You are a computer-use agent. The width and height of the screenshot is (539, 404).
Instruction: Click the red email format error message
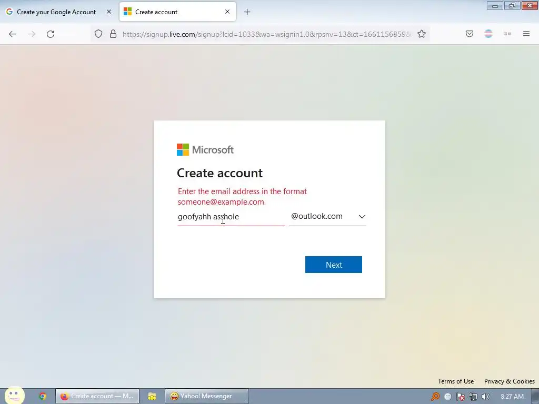[242, 197]
